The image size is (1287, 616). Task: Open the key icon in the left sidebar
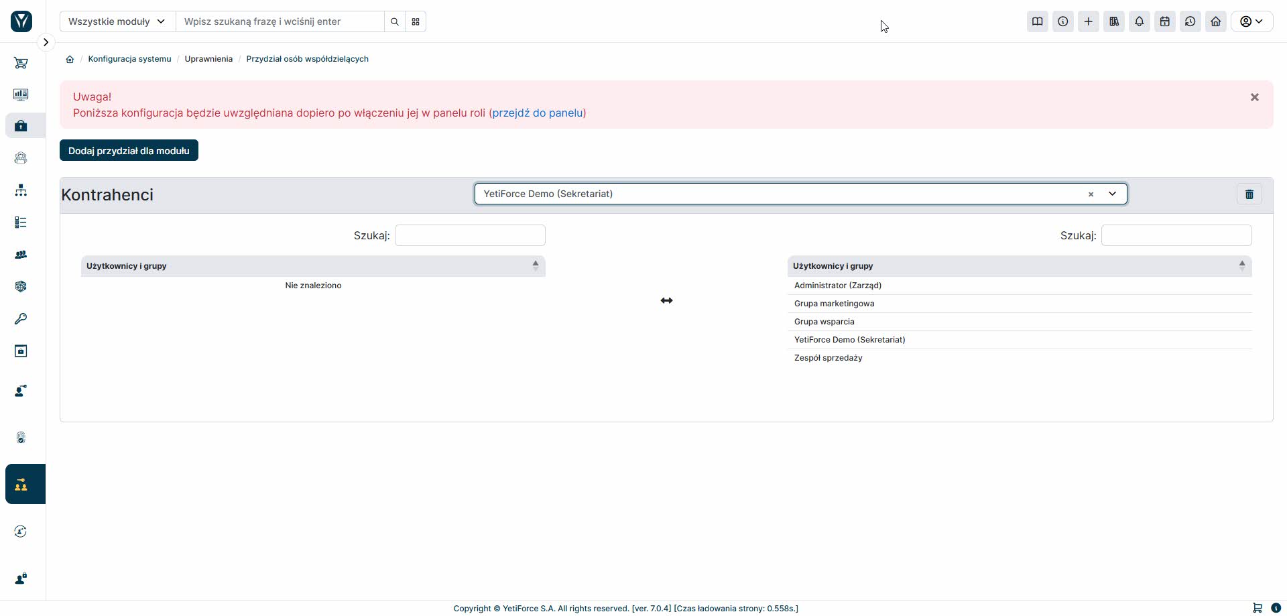tap(21, 318)
